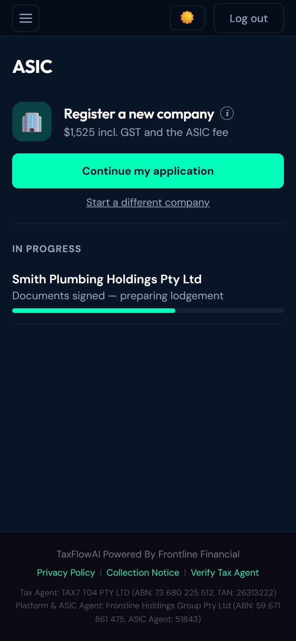Click the Log out button

coord(249,18)
